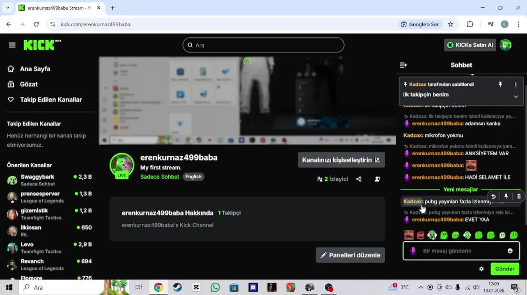Select the angry red emote

tap(420, 235)
